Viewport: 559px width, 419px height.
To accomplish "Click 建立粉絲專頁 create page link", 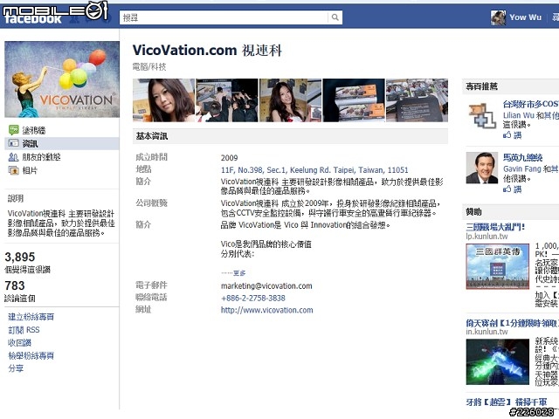I will (31, 317).
